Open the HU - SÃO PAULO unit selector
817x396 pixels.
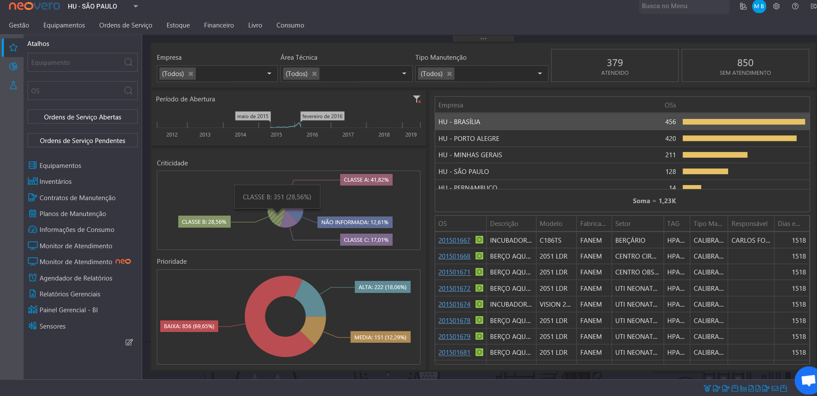coord(103,6)
